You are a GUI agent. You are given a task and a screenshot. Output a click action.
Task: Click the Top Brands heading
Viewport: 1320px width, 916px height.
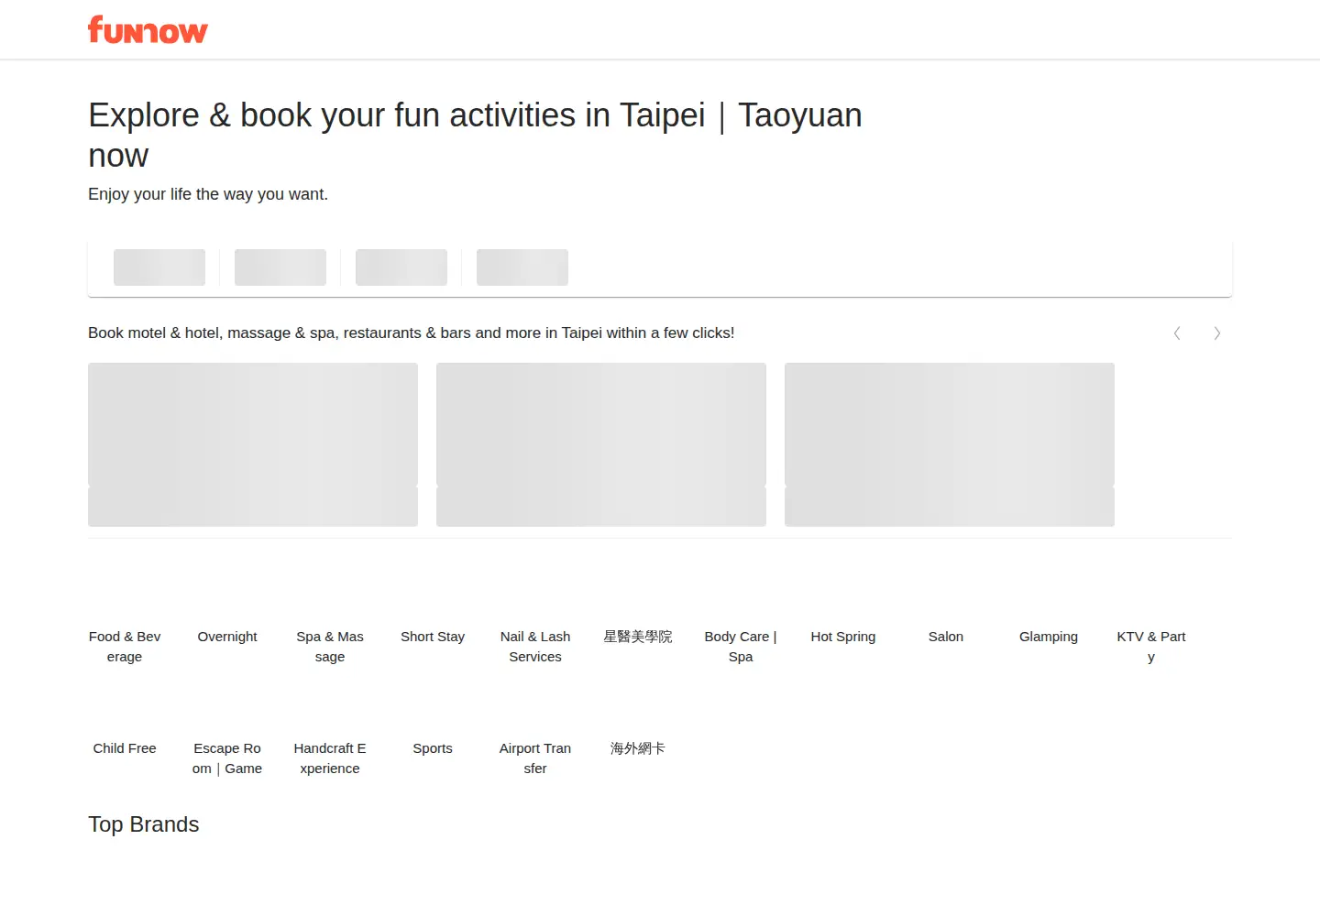tap(144, 824)
